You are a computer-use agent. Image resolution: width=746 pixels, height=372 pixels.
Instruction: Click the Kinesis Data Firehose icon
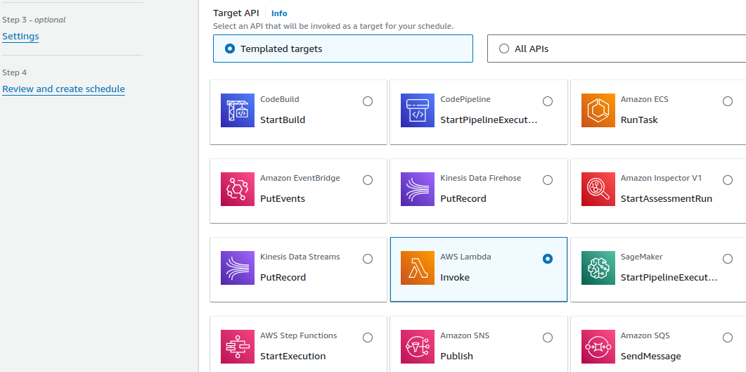(418, 189)
